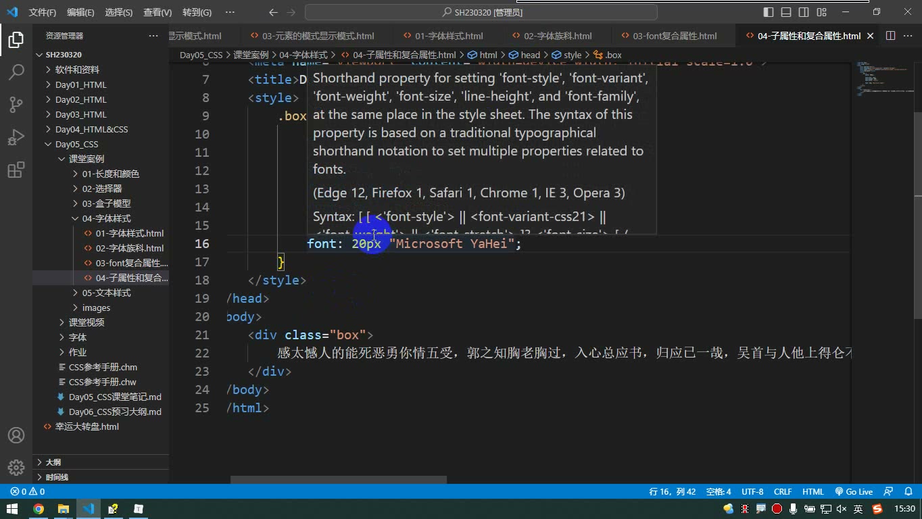
Task: Open editor More Actions menu
Action: (909, 36)
